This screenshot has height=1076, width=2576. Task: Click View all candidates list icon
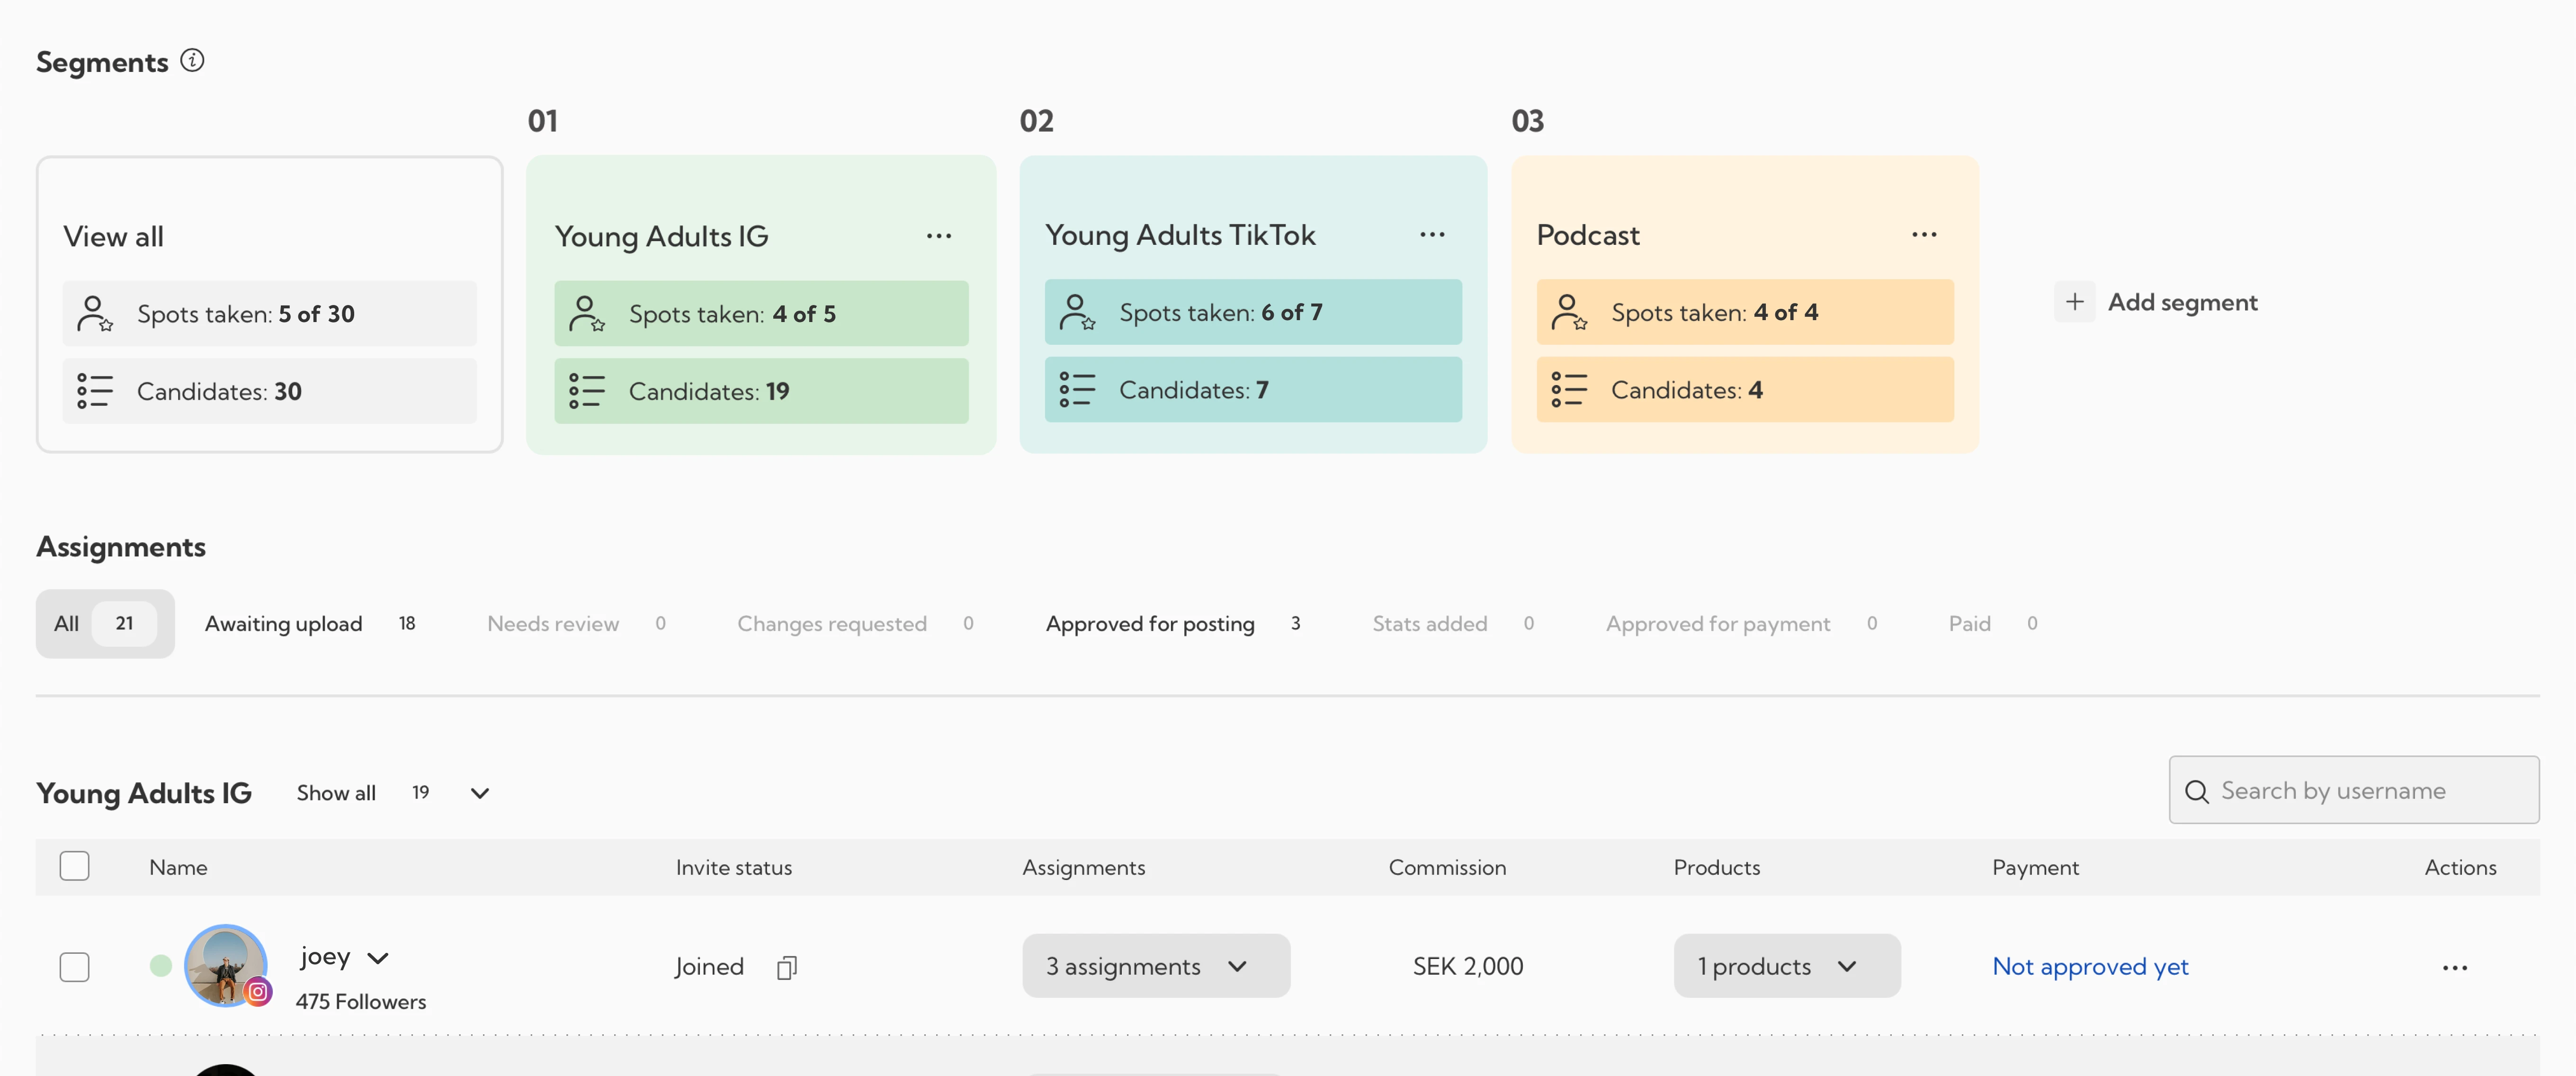tap(95, 391)
